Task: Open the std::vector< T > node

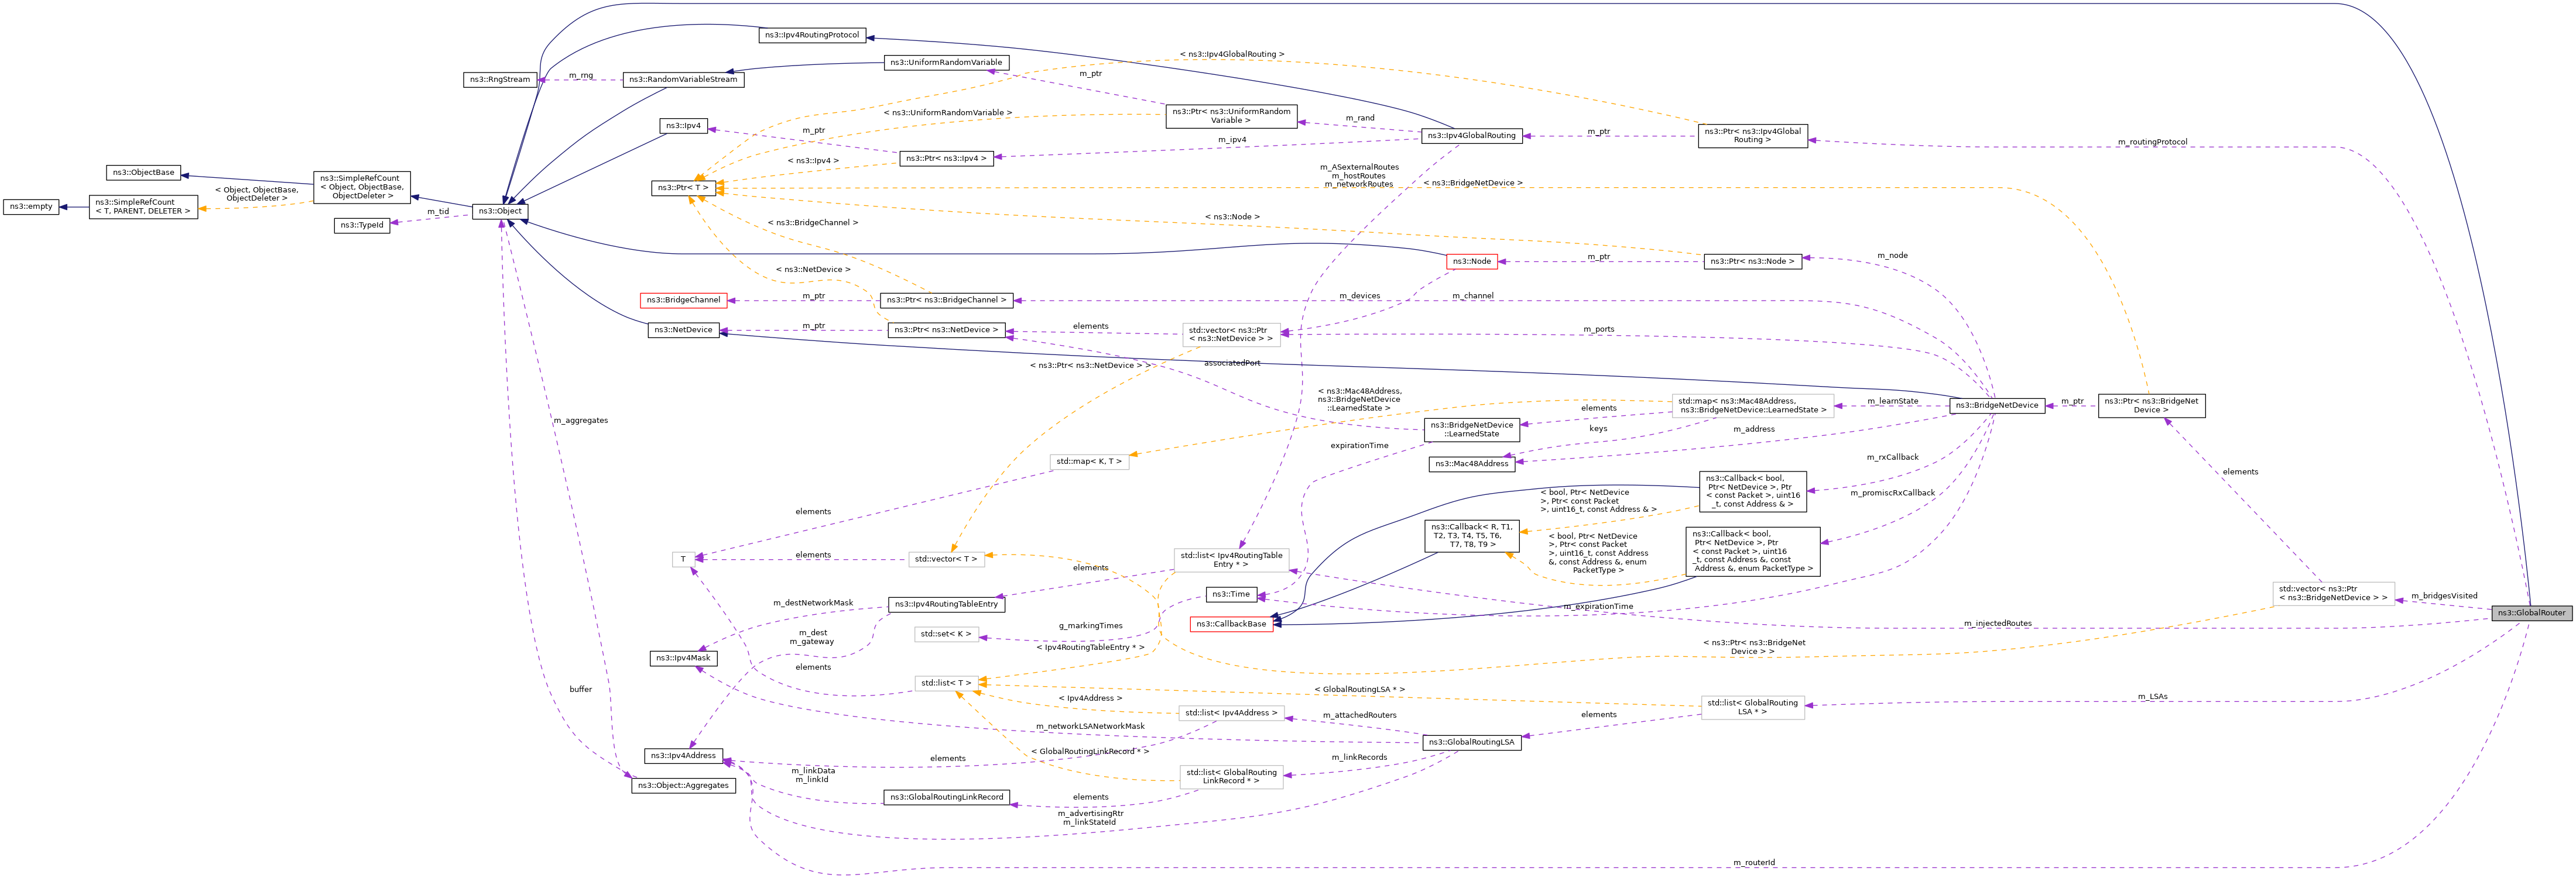Action: pos(946,559)
